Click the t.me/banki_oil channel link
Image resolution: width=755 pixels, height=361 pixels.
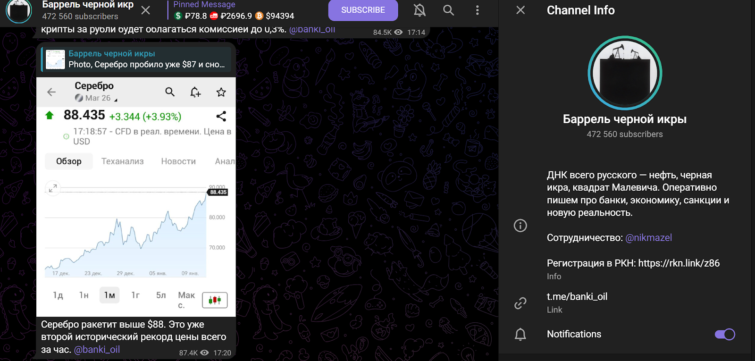click(x=577, y=297)
